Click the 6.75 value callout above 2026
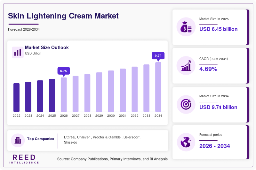The image size is (256, 170). [64, 71]
